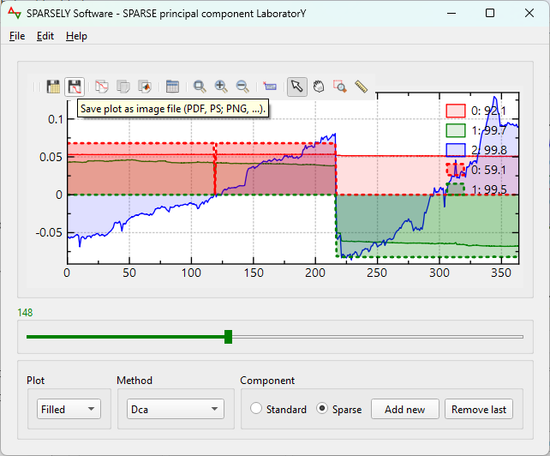Minimize the SPARSELY window
The width and height of the screenshot is (550, 456).
451,14
